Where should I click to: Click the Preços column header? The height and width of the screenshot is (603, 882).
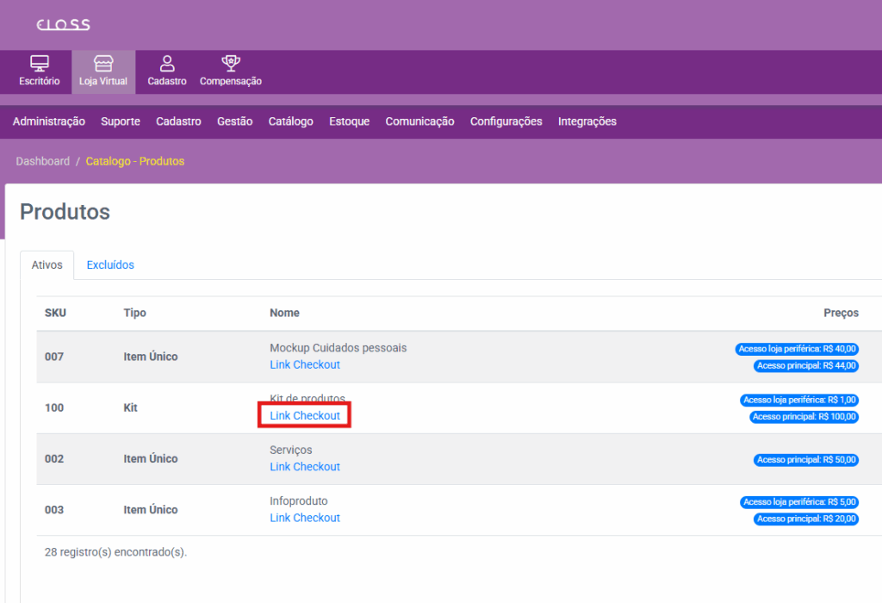coord(841,313)
